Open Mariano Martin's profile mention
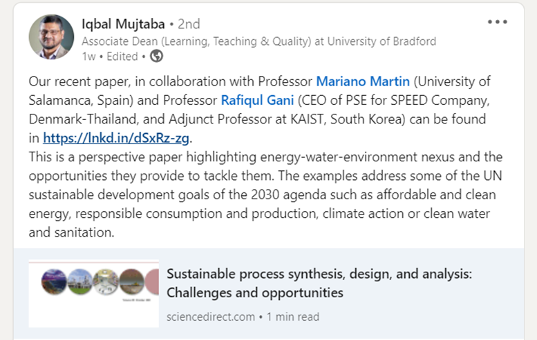Image resolution: width=537 pixels, height=340 pixels. point(363,81)
